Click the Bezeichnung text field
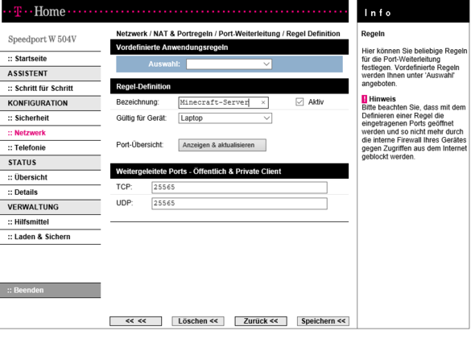475x339 pixels. click(x=223, y=102)
